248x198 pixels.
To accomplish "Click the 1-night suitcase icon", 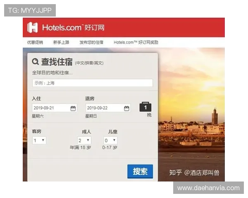I will click(x=145, y=107).
